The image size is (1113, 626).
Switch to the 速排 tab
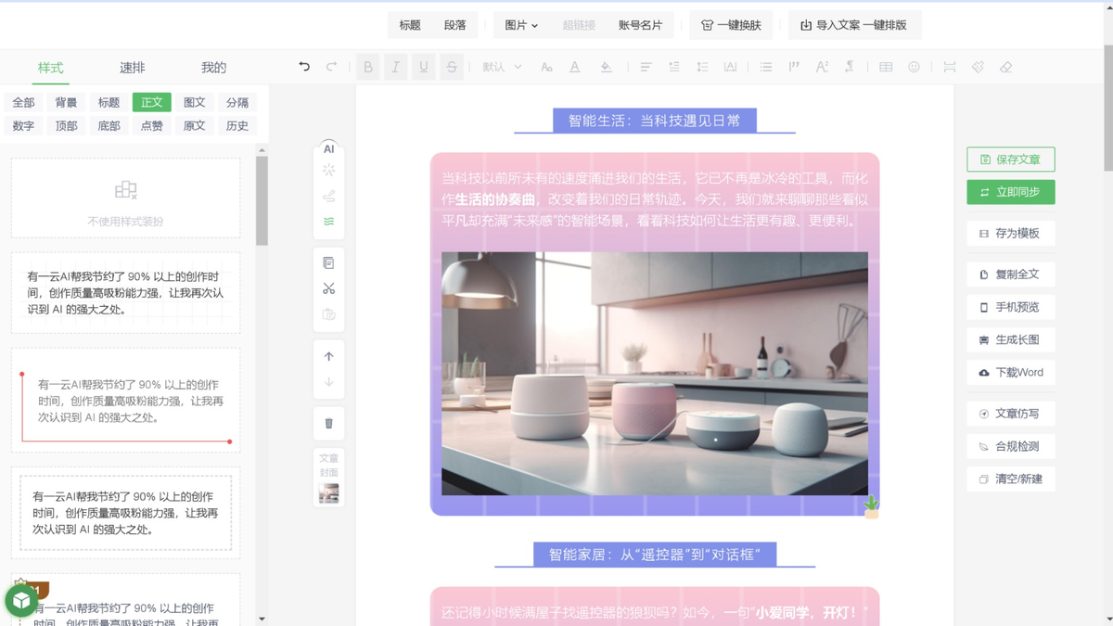pos(133,68)
